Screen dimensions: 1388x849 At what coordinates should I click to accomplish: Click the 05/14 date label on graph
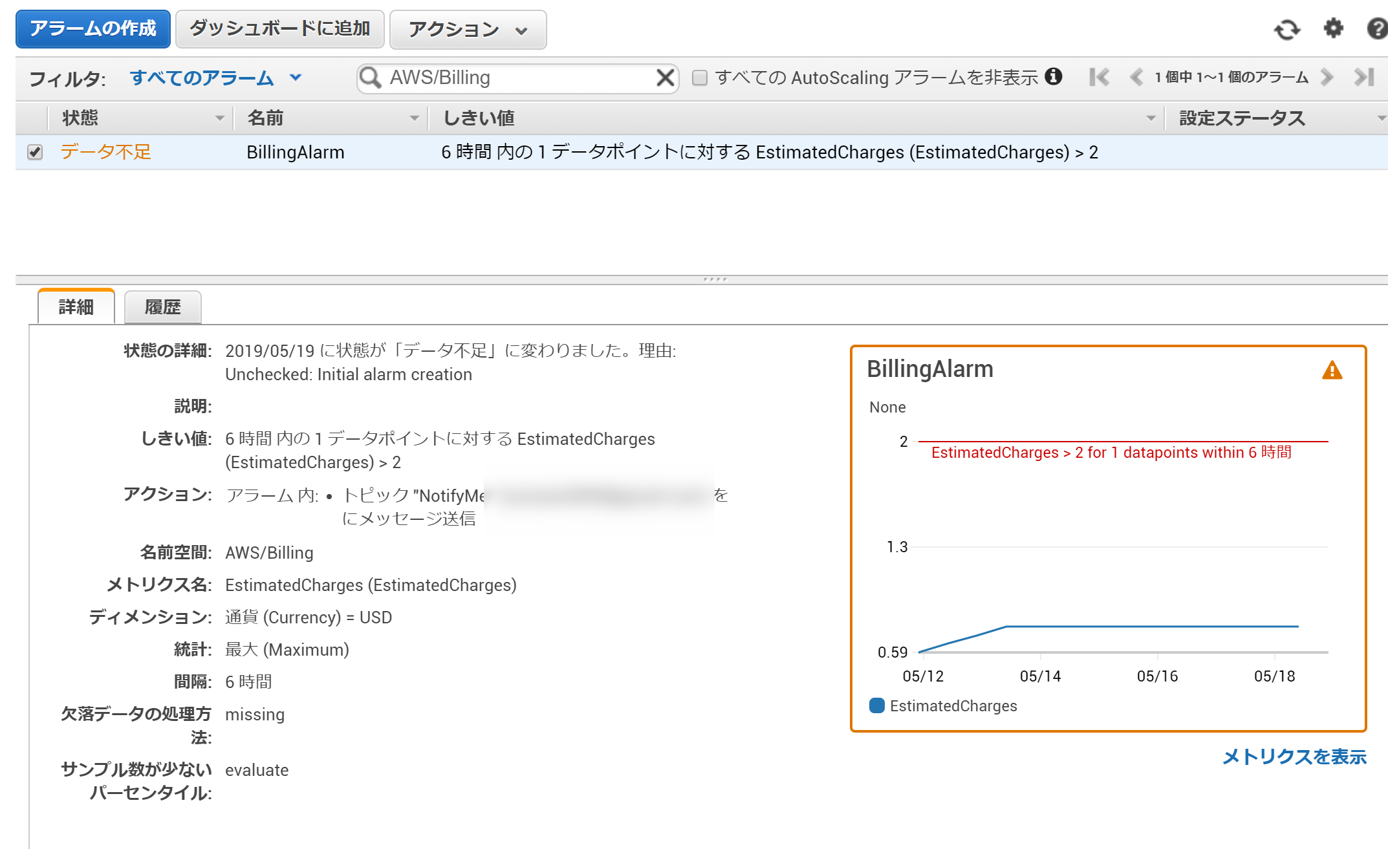pos(1040,676)
